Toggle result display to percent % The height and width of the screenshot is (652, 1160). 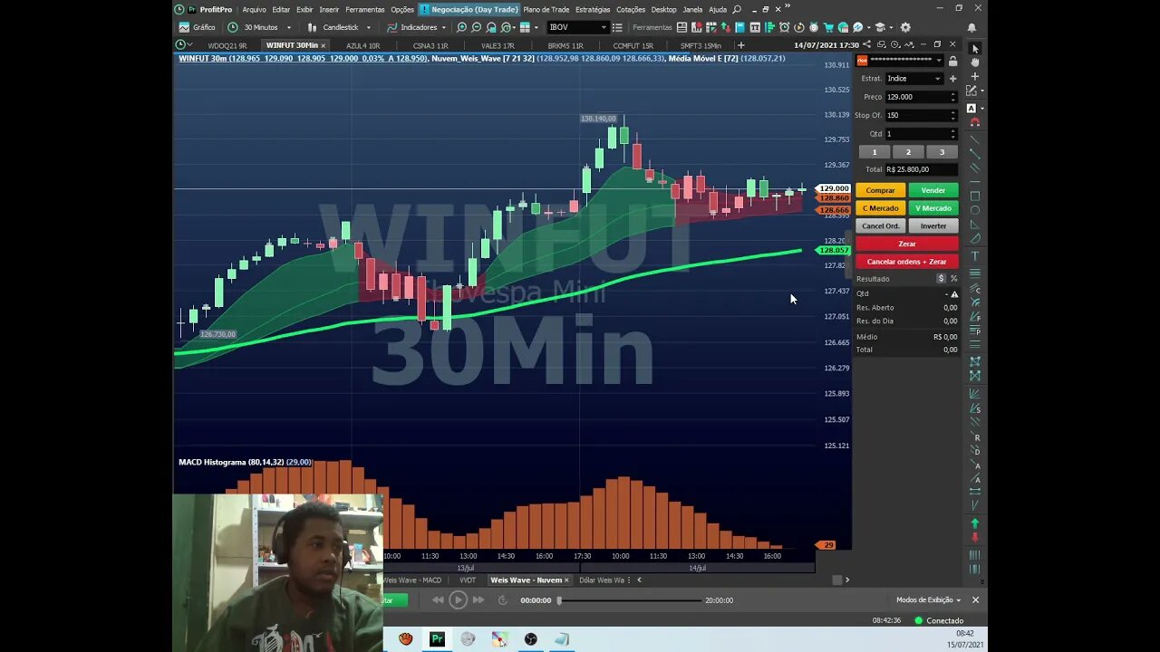click(953, 279)
